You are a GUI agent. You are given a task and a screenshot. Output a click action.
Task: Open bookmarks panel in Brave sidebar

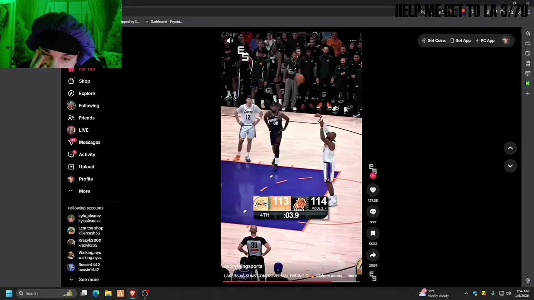coord(528,63)
